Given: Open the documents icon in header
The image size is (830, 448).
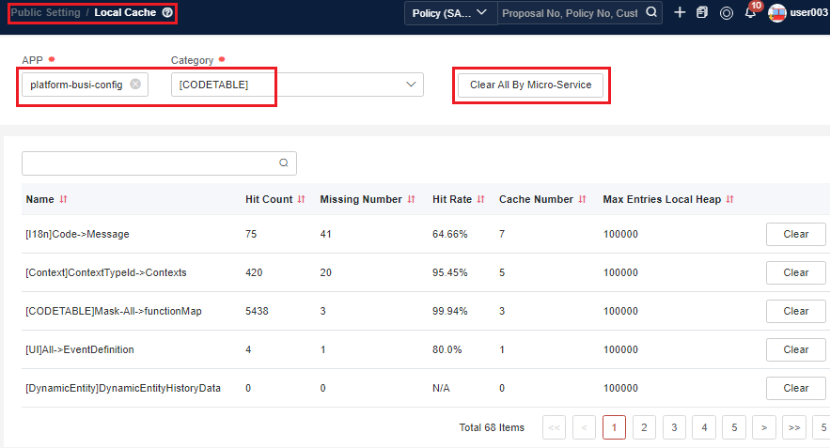Looking at the screenshot, I should click(701, 13).
